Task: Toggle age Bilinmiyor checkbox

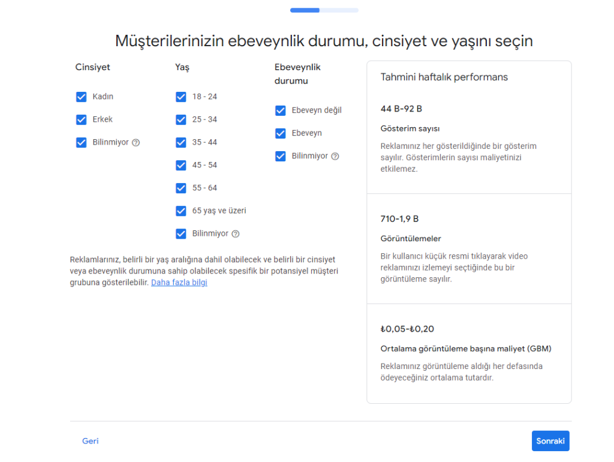Action: 181,234
